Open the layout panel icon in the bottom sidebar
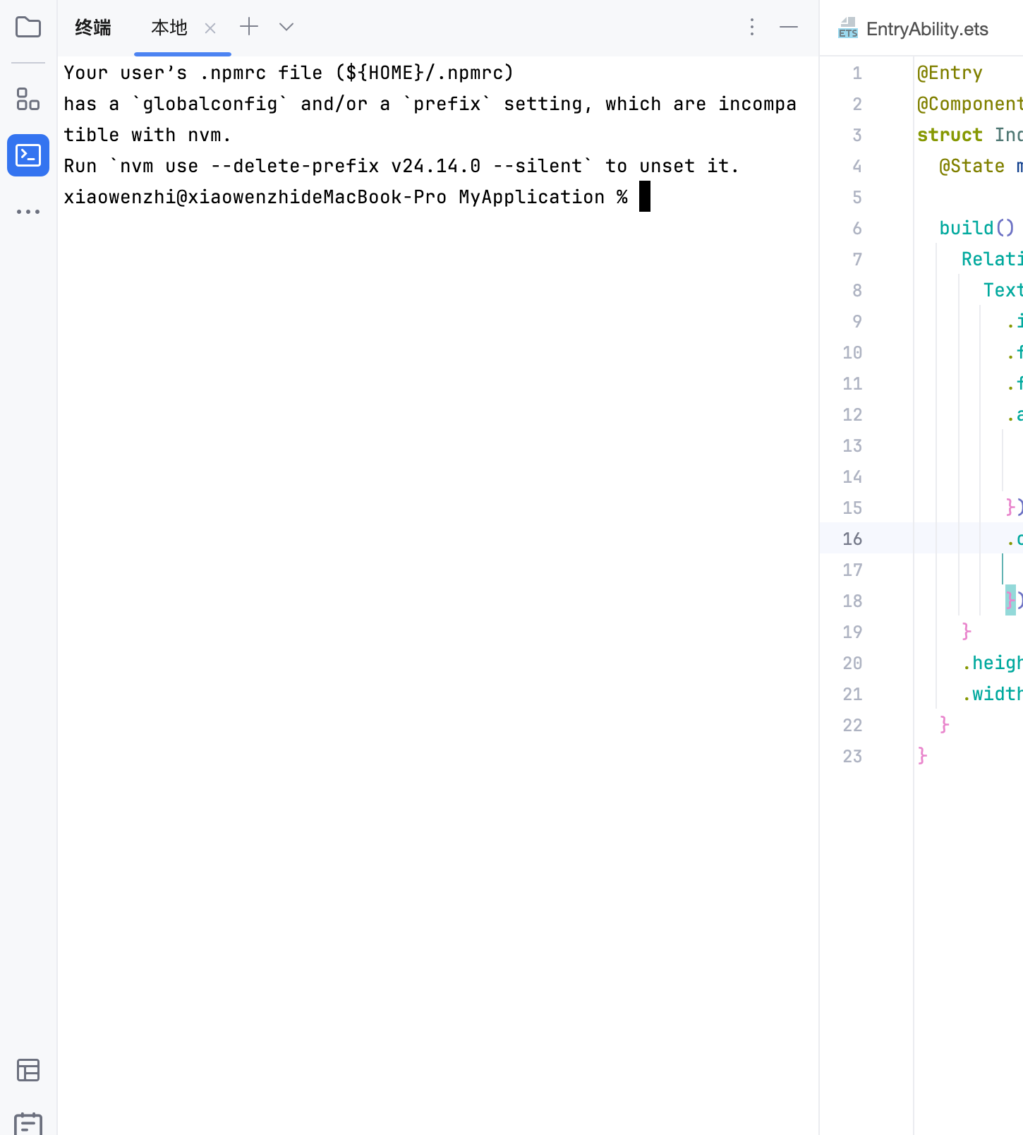Screen dimensions: 1023x1135 pyautogui.click(x=28, y=1070)
